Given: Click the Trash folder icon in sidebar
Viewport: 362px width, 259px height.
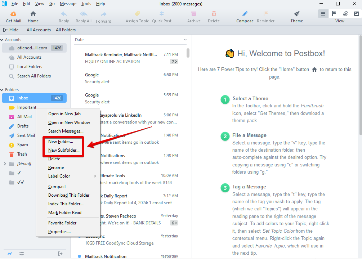Looking at the screenshot, I should click(x=12, y=154).
